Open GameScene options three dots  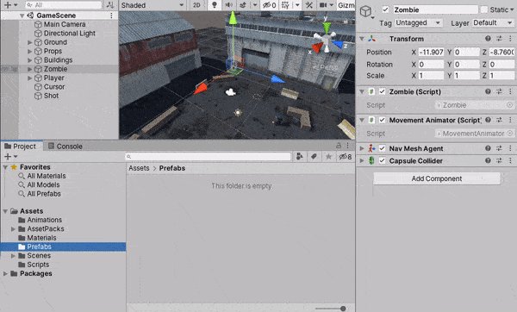tap(111, 16)
